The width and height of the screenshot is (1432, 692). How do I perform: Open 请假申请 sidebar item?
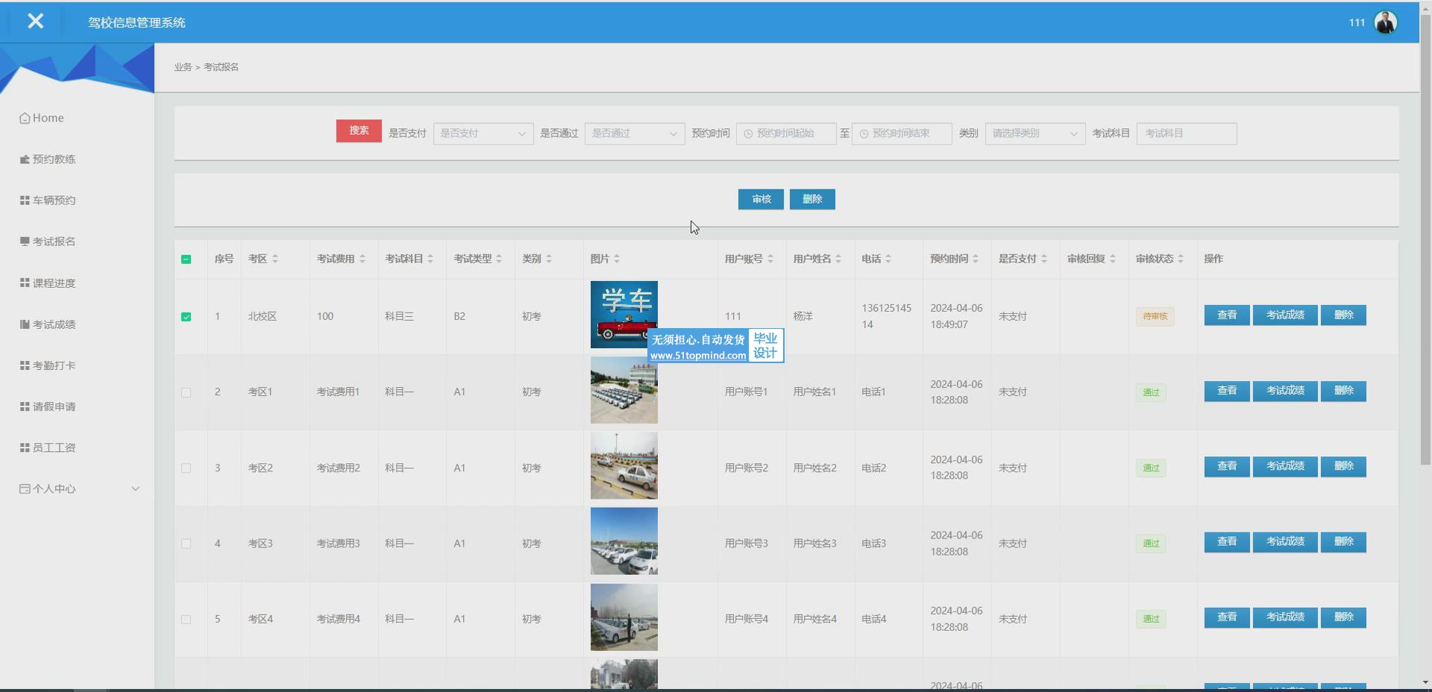(48, 406)
